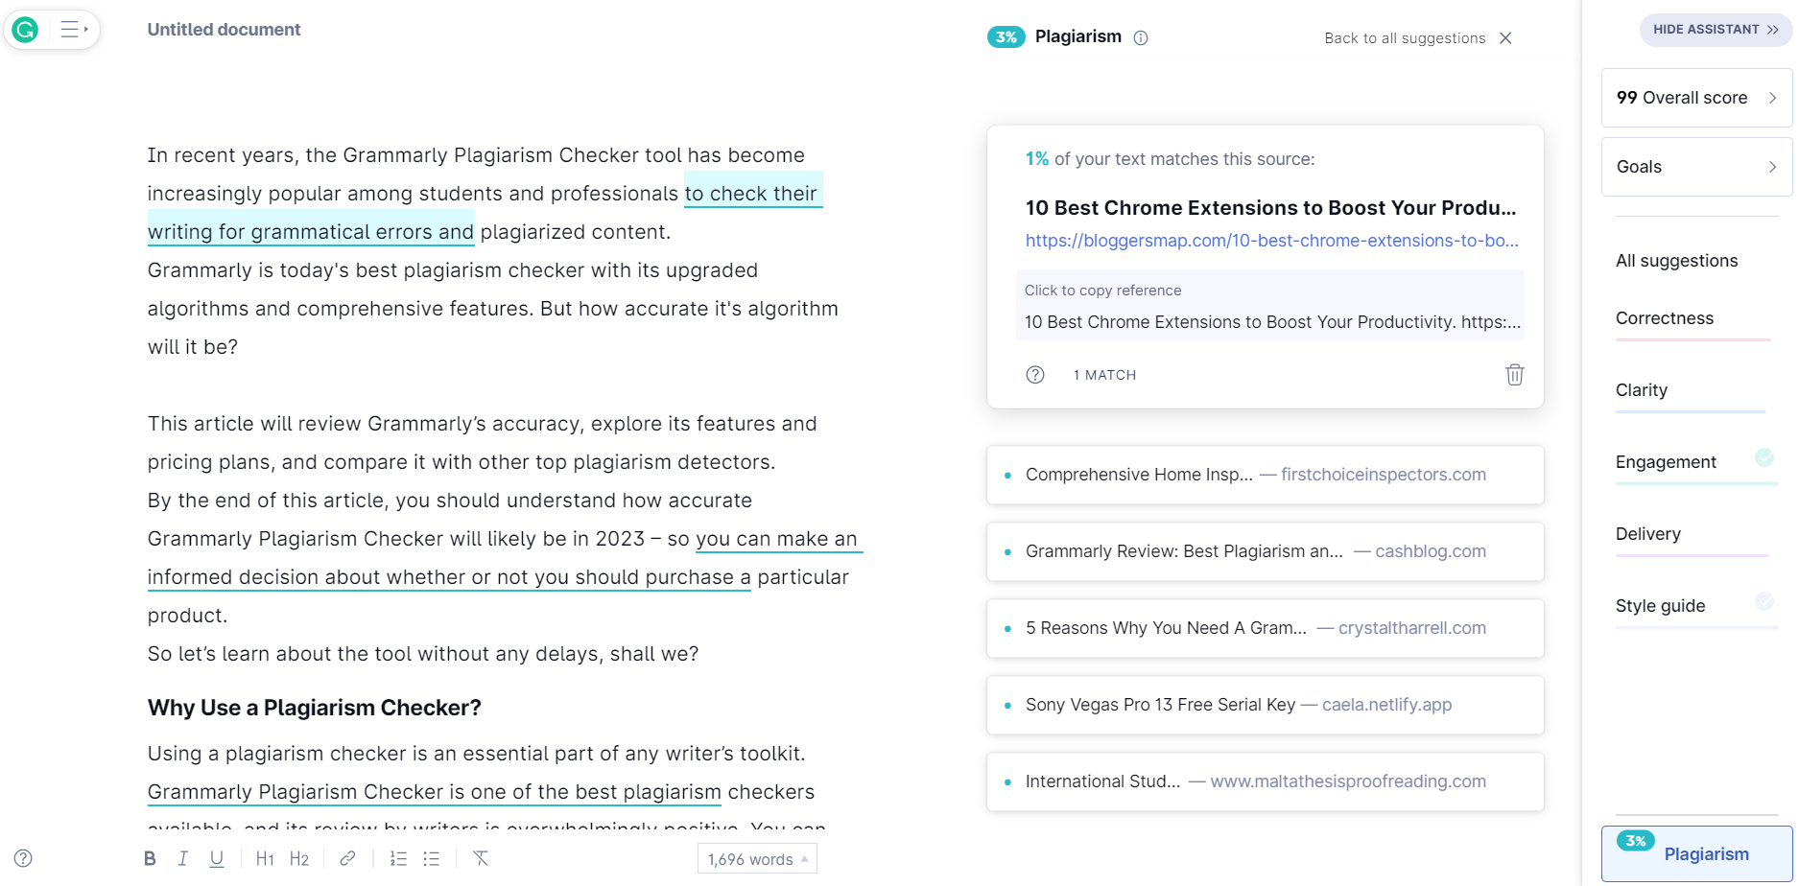The width and height of the screenshot is (1799, 886).
Task: Expand the International Stud... maltathesisproofreading source
Action: [x=1266, y=781]
